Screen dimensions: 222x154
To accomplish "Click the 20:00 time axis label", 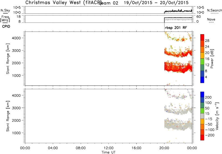I will (x=164, y=148).
